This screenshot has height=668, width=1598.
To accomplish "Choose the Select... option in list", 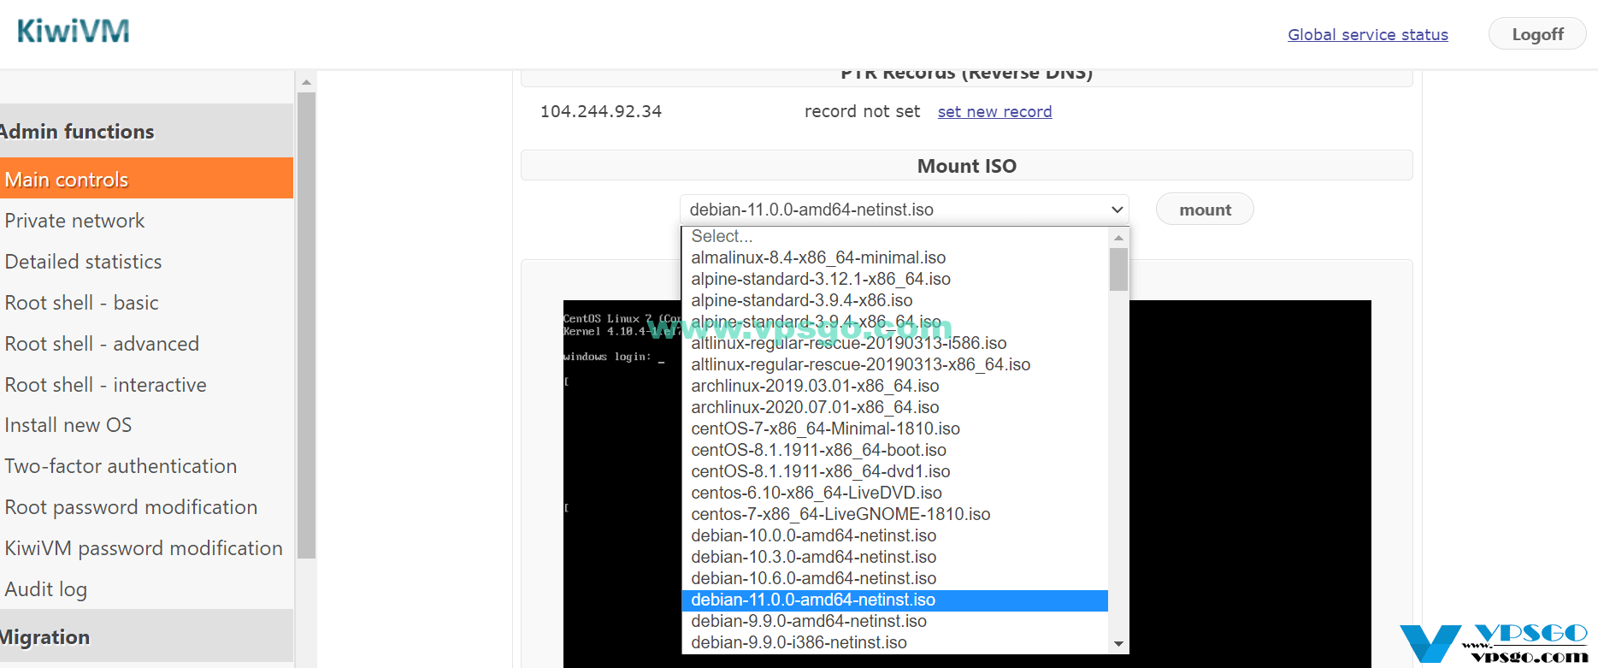I will [895, 236].
